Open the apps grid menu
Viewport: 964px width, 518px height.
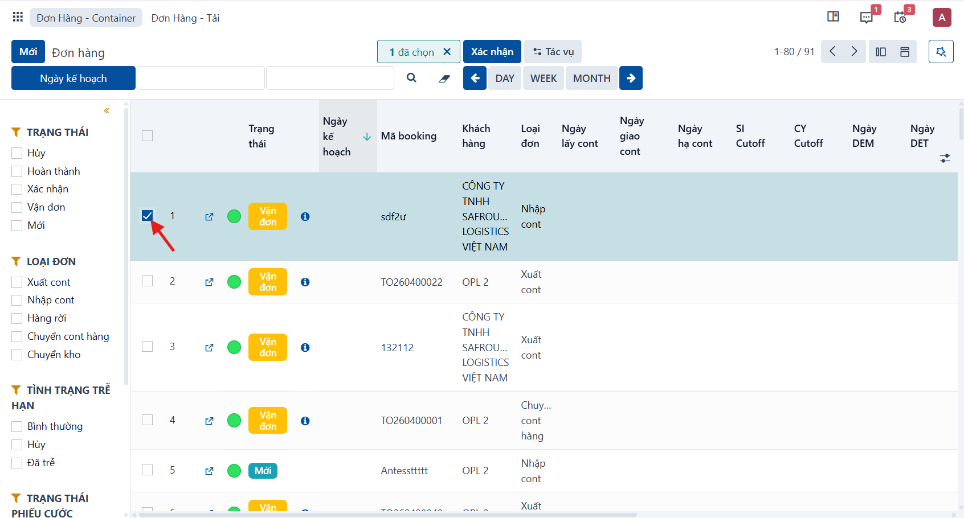(x=18, y=17)
